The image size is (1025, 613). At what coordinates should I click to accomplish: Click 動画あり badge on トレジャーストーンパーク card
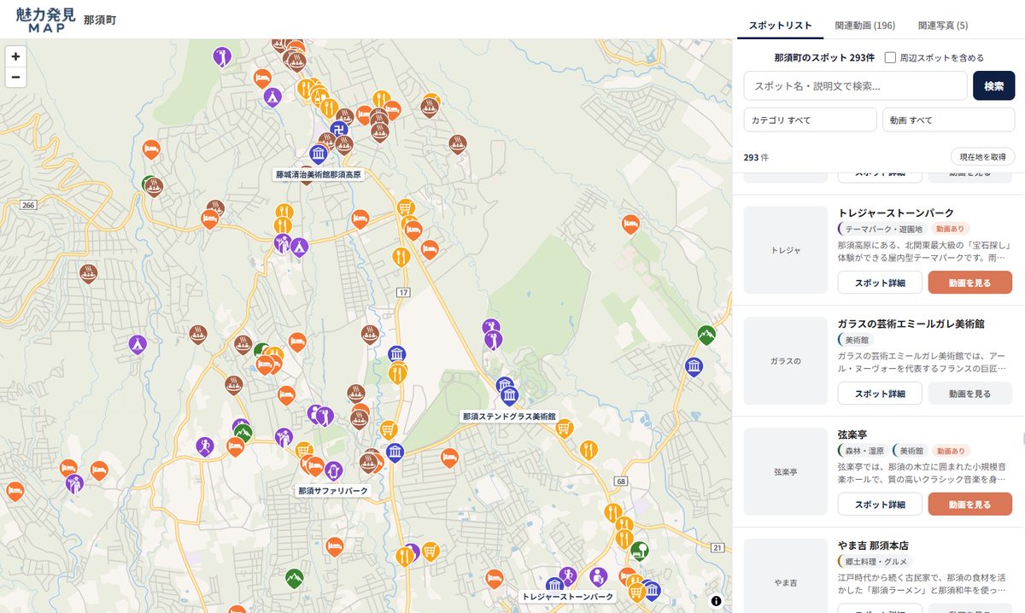(x=951, y=230)
